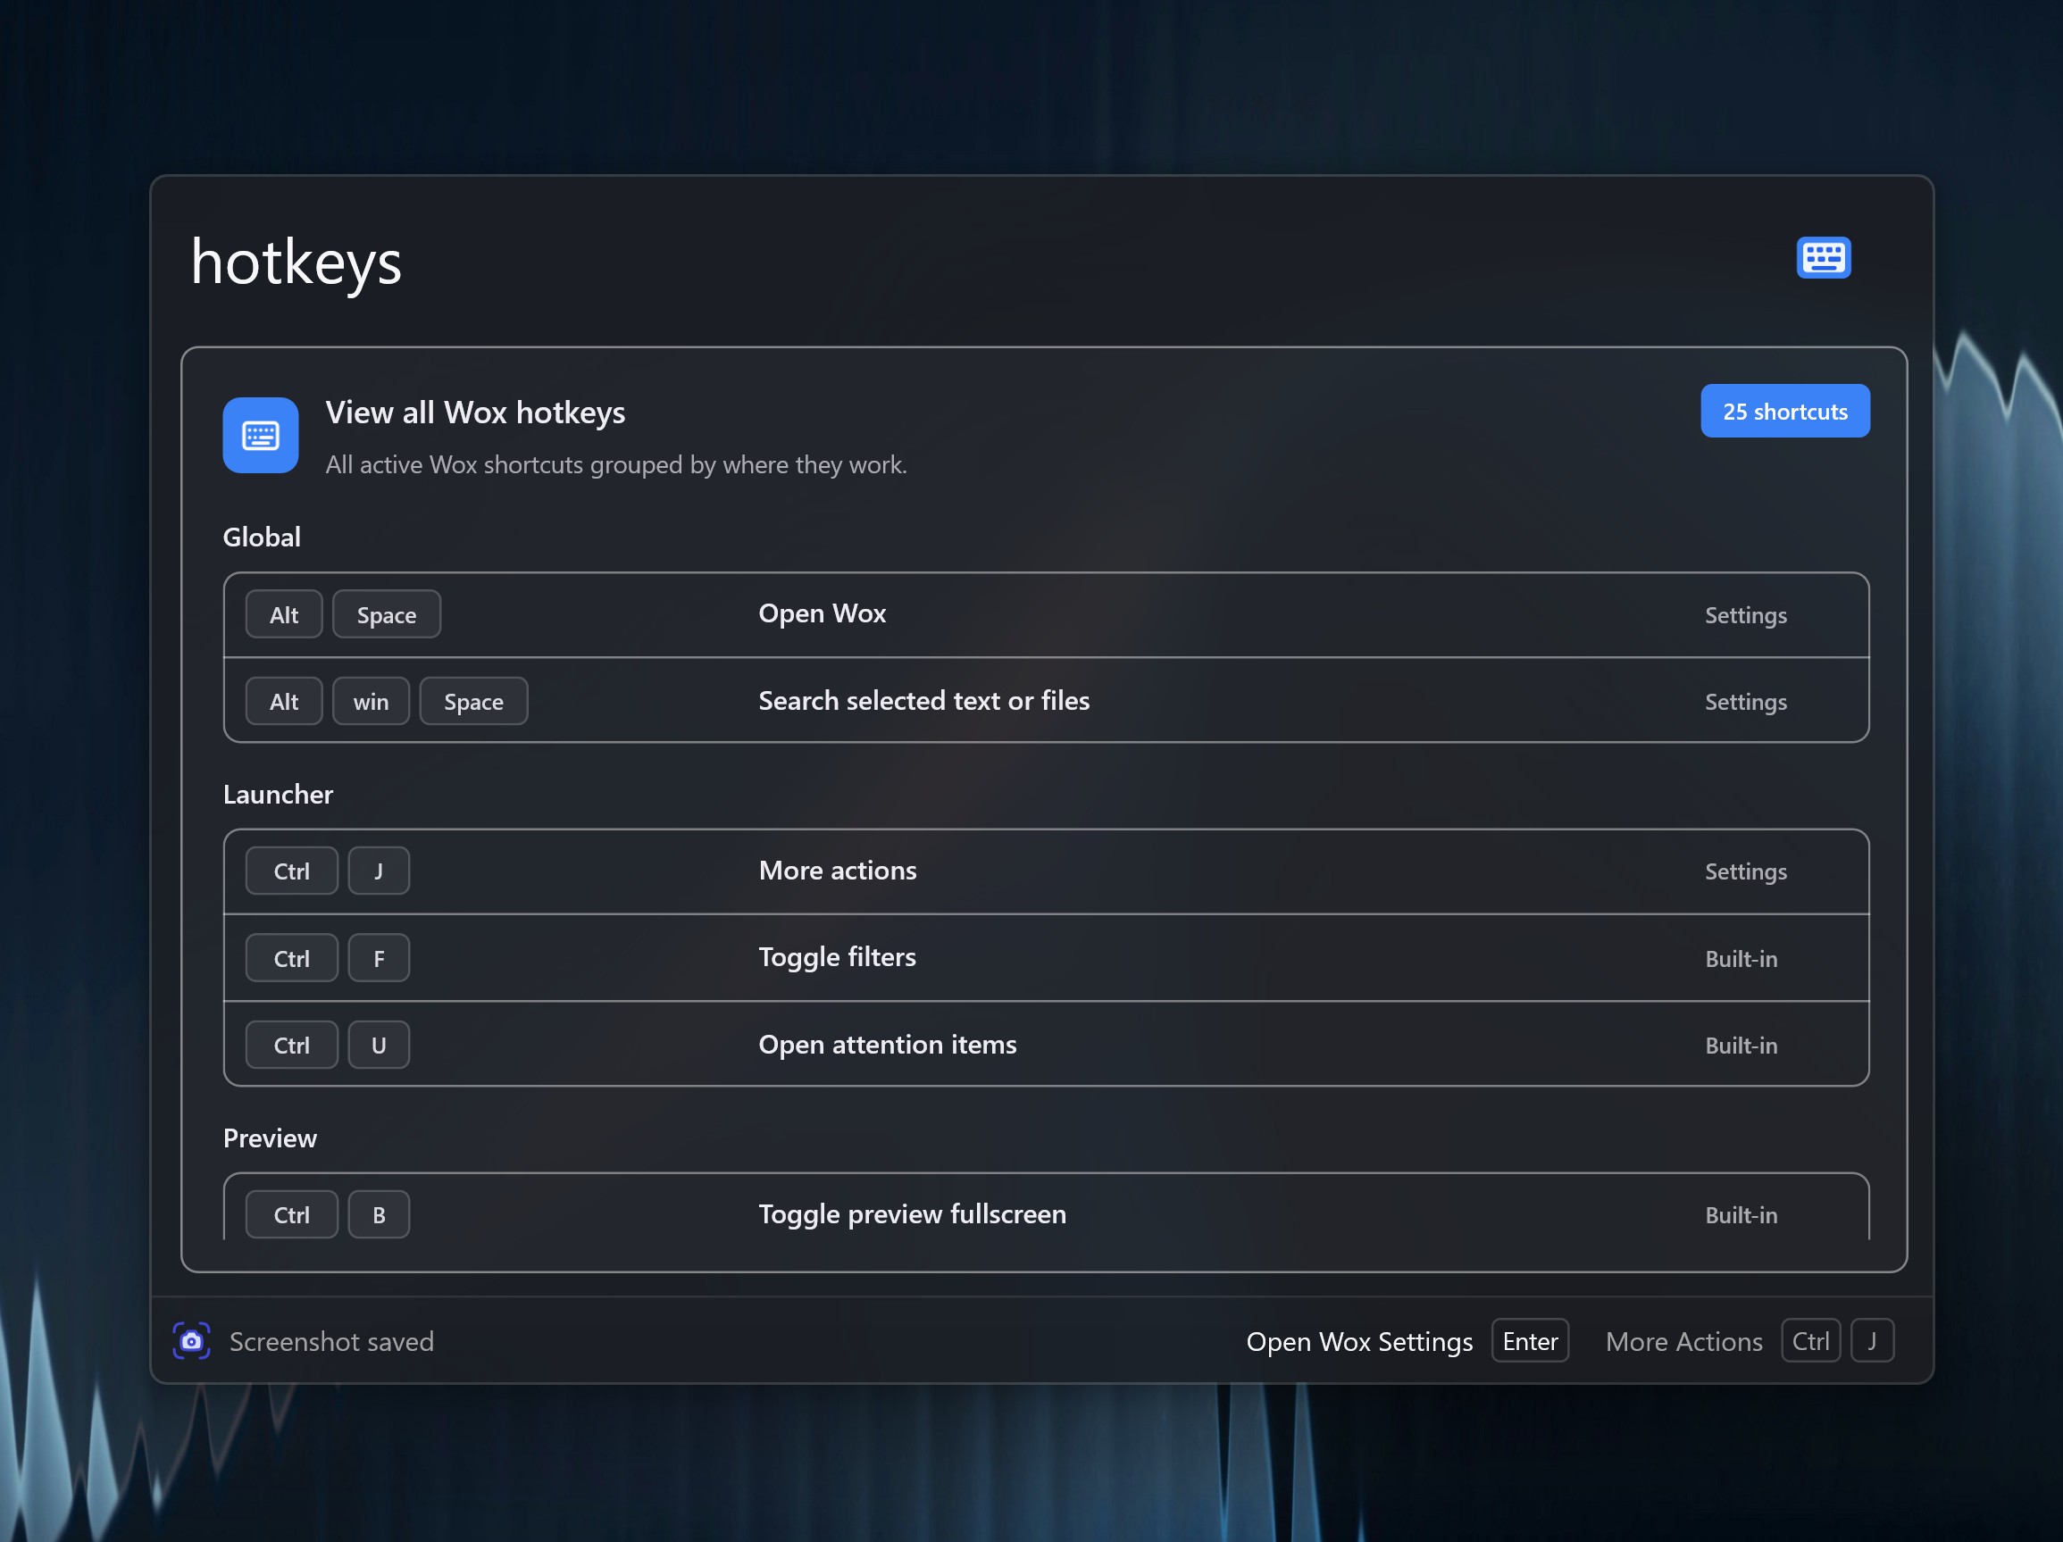Image resolution: width=2063 pixels, height=1542 pixels.
Task: Click the Space key in the Open Wox row
Action: coord(386,614)
